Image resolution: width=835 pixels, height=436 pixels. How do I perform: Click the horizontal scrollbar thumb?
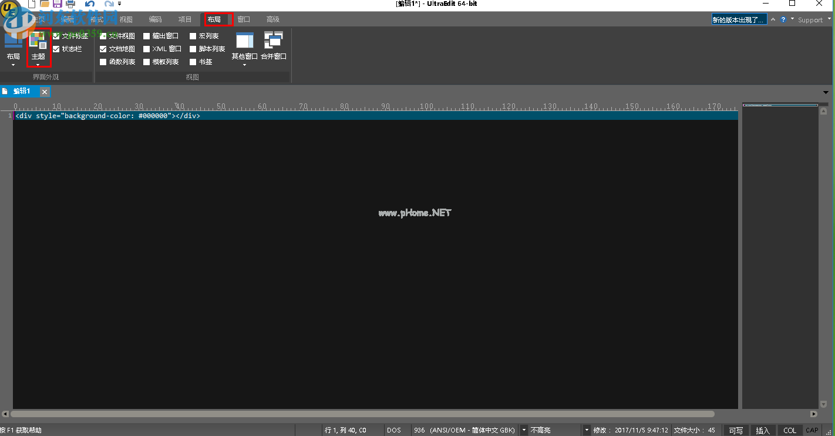(362, 414)
